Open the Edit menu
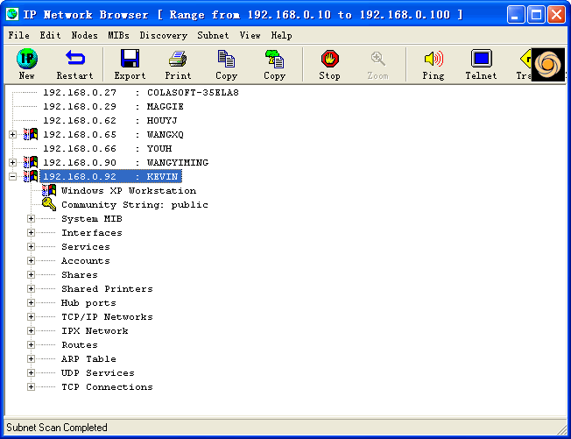571x439 pixels. tap(50, 35)
